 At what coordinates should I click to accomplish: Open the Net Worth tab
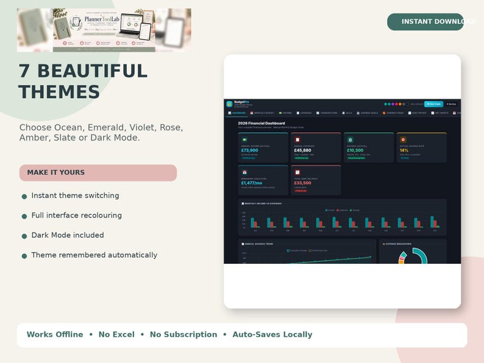(440, 113)
